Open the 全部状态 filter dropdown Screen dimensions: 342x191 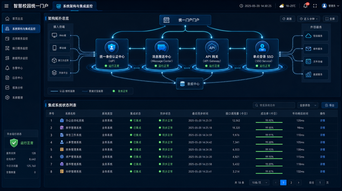click(x=308, y=105)
